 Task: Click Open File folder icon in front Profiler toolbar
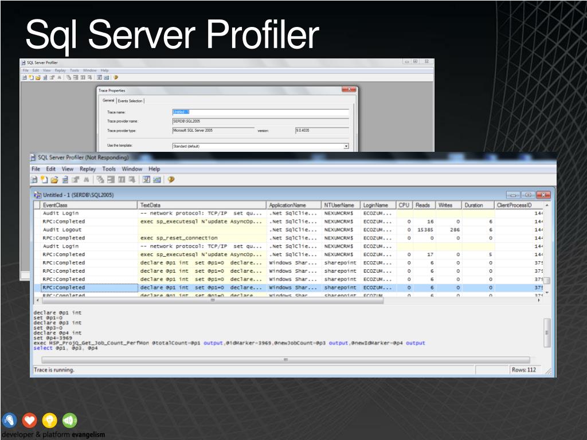(54, 179)
